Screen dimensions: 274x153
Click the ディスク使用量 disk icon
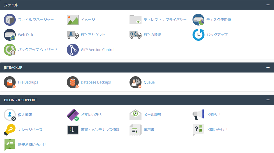click(198, 20)
